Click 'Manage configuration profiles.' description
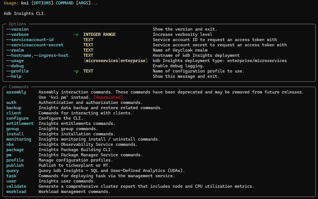This screenshot has height=199, width=318. [76, 160]
